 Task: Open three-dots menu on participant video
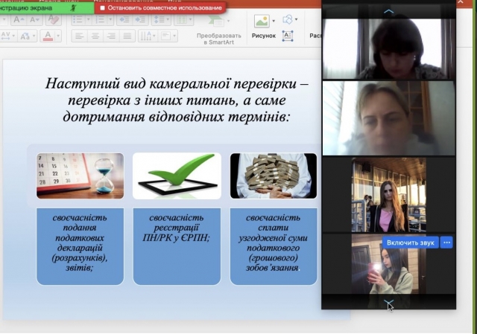click(446, 243)
